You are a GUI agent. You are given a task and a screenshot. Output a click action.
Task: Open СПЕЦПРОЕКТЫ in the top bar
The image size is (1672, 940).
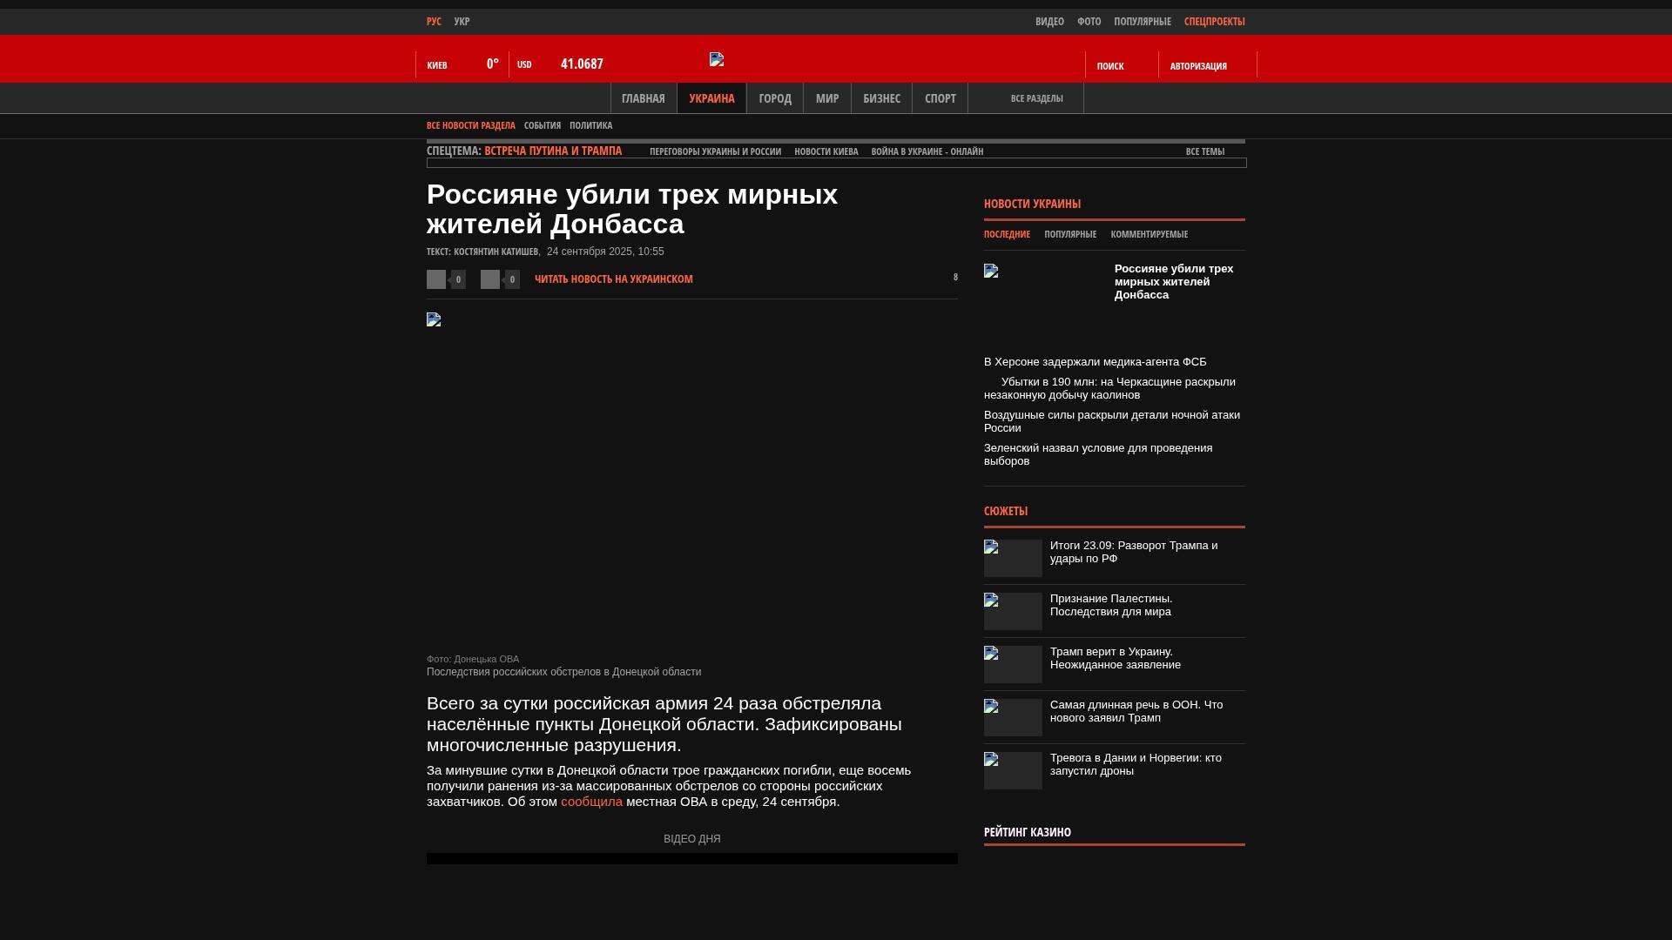coord(1213,21)
